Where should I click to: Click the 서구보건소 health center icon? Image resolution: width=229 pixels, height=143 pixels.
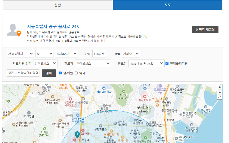coord(70,99)
